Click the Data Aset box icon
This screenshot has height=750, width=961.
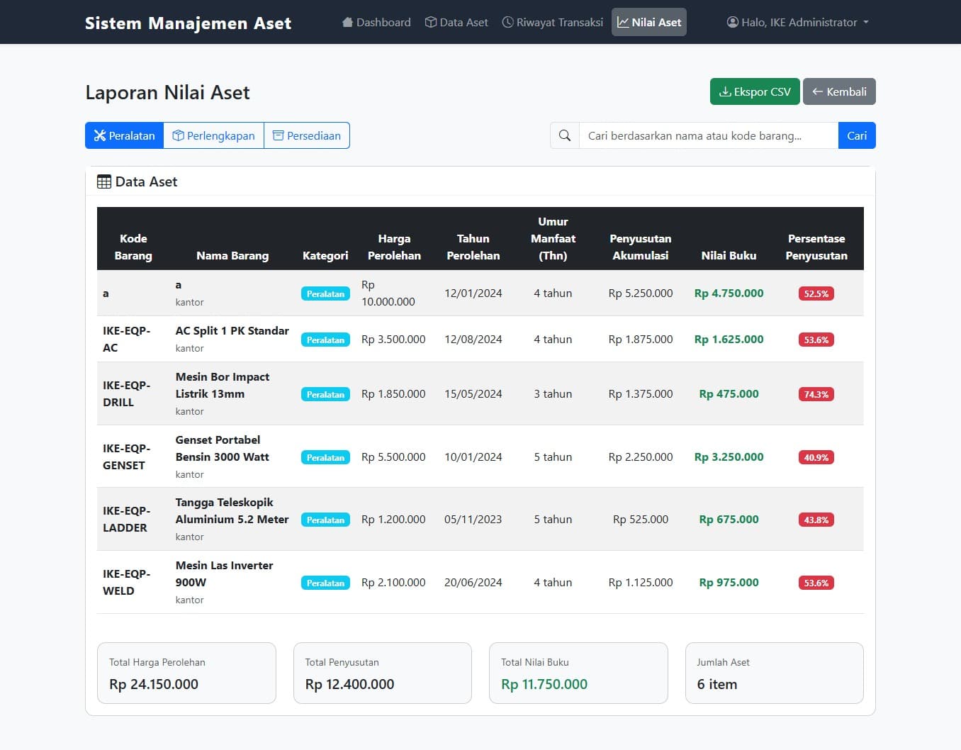[x=430, y=22]
